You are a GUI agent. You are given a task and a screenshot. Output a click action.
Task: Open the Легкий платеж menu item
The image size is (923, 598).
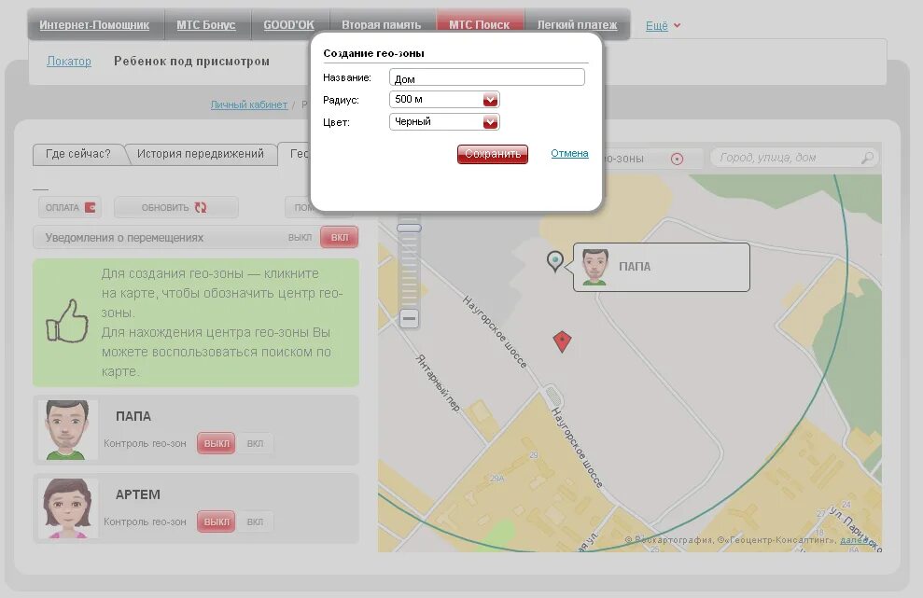[577, 25]
